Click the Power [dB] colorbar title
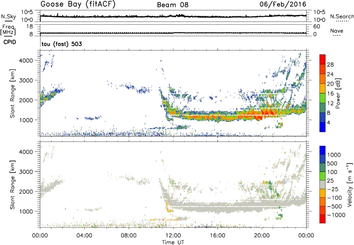The image size is (354, 245). [x=338, y=93]
